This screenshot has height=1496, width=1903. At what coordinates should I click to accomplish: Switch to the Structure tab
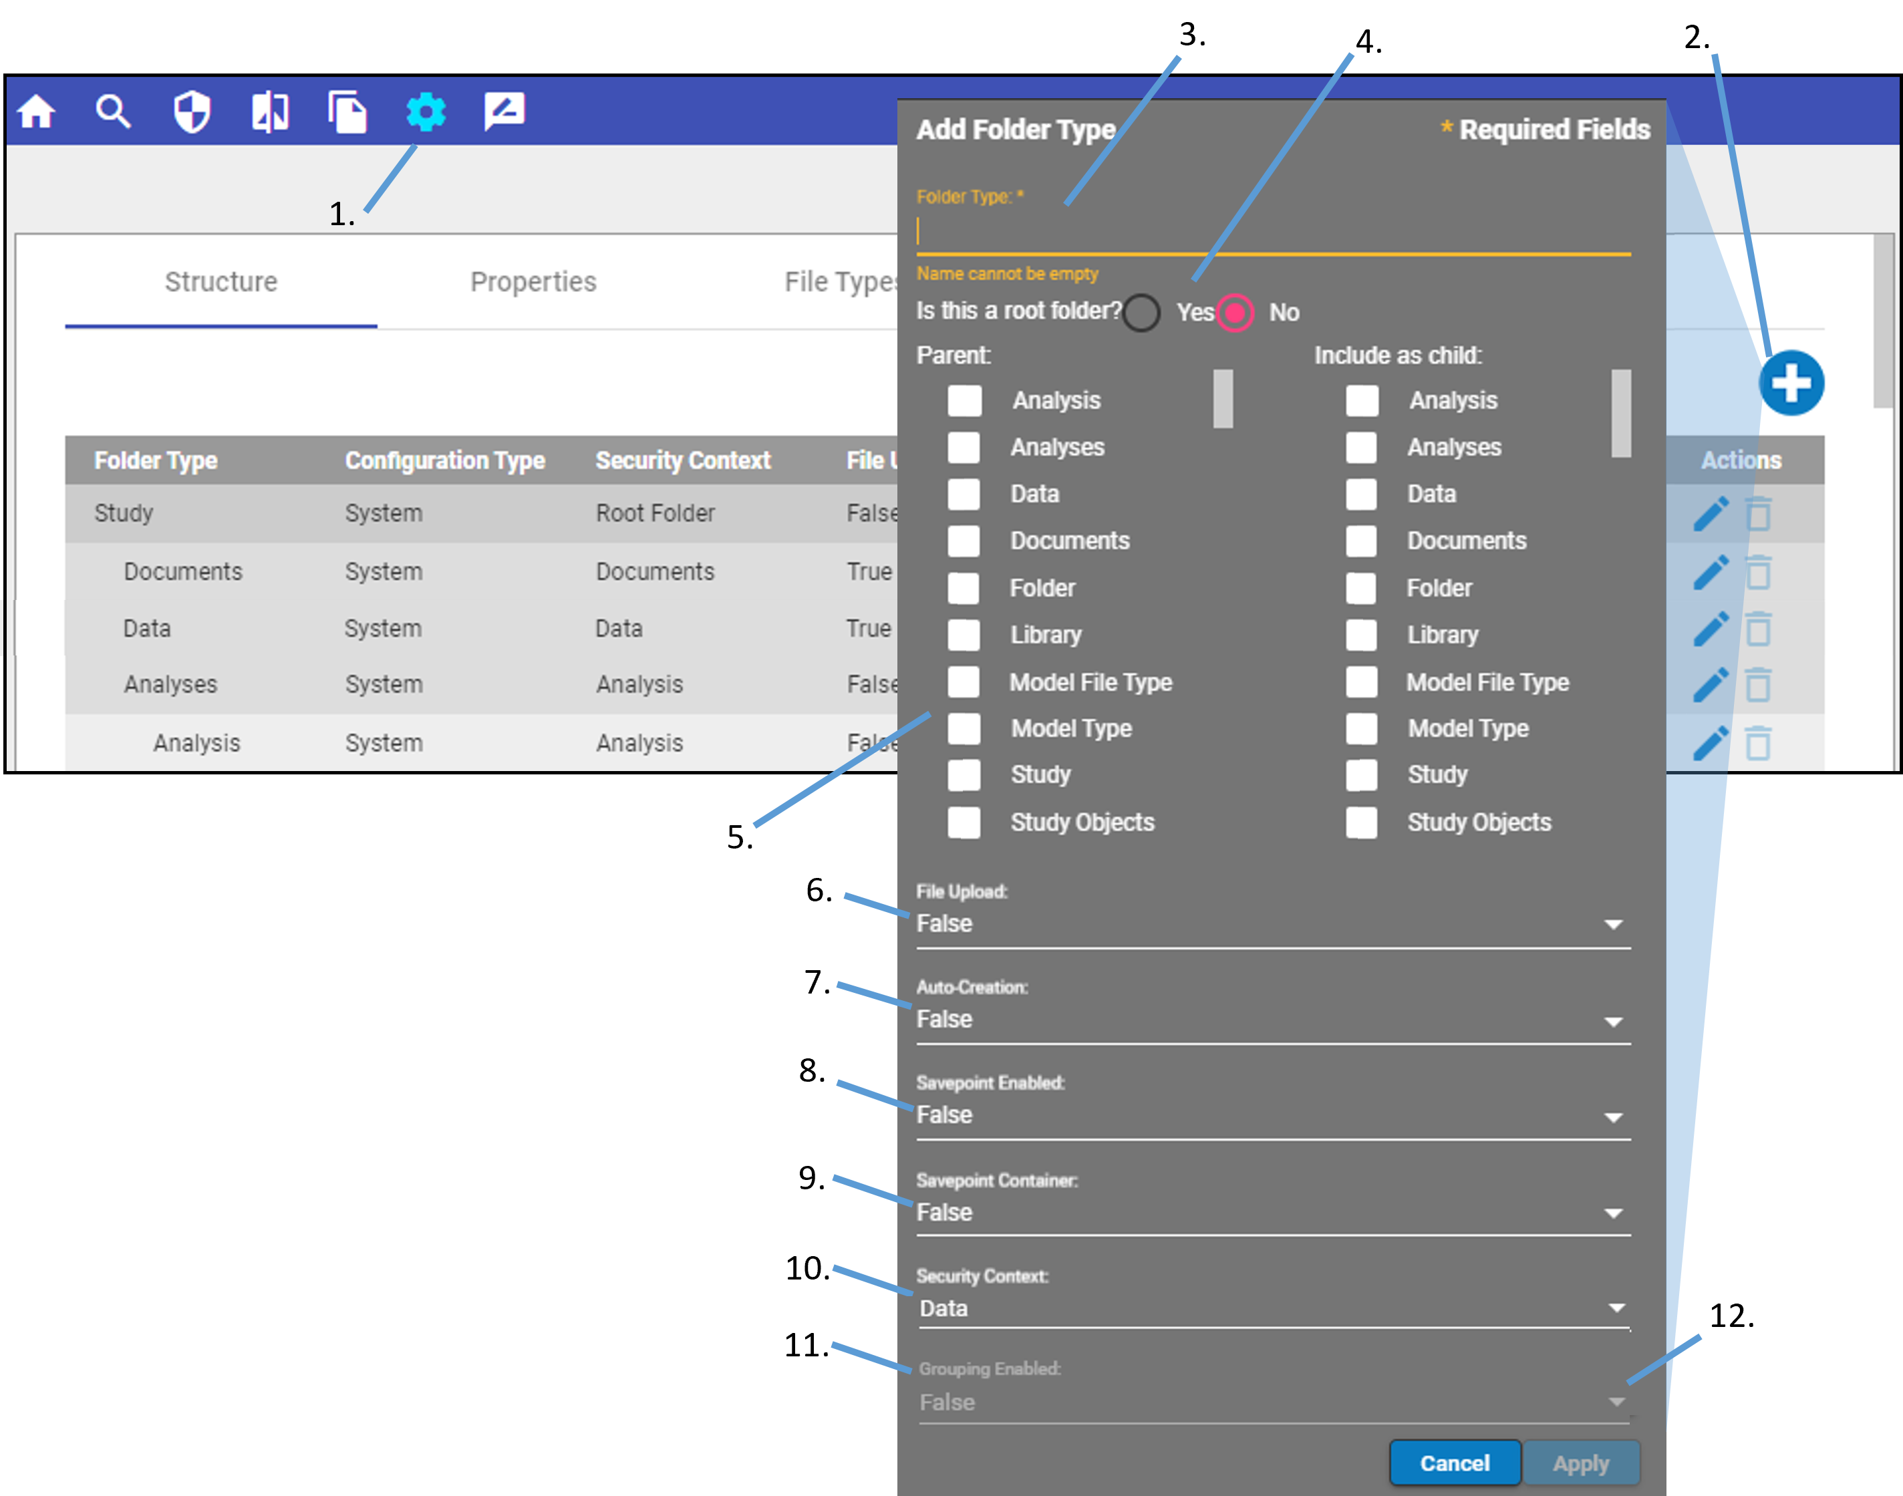[x=221, y=281]
